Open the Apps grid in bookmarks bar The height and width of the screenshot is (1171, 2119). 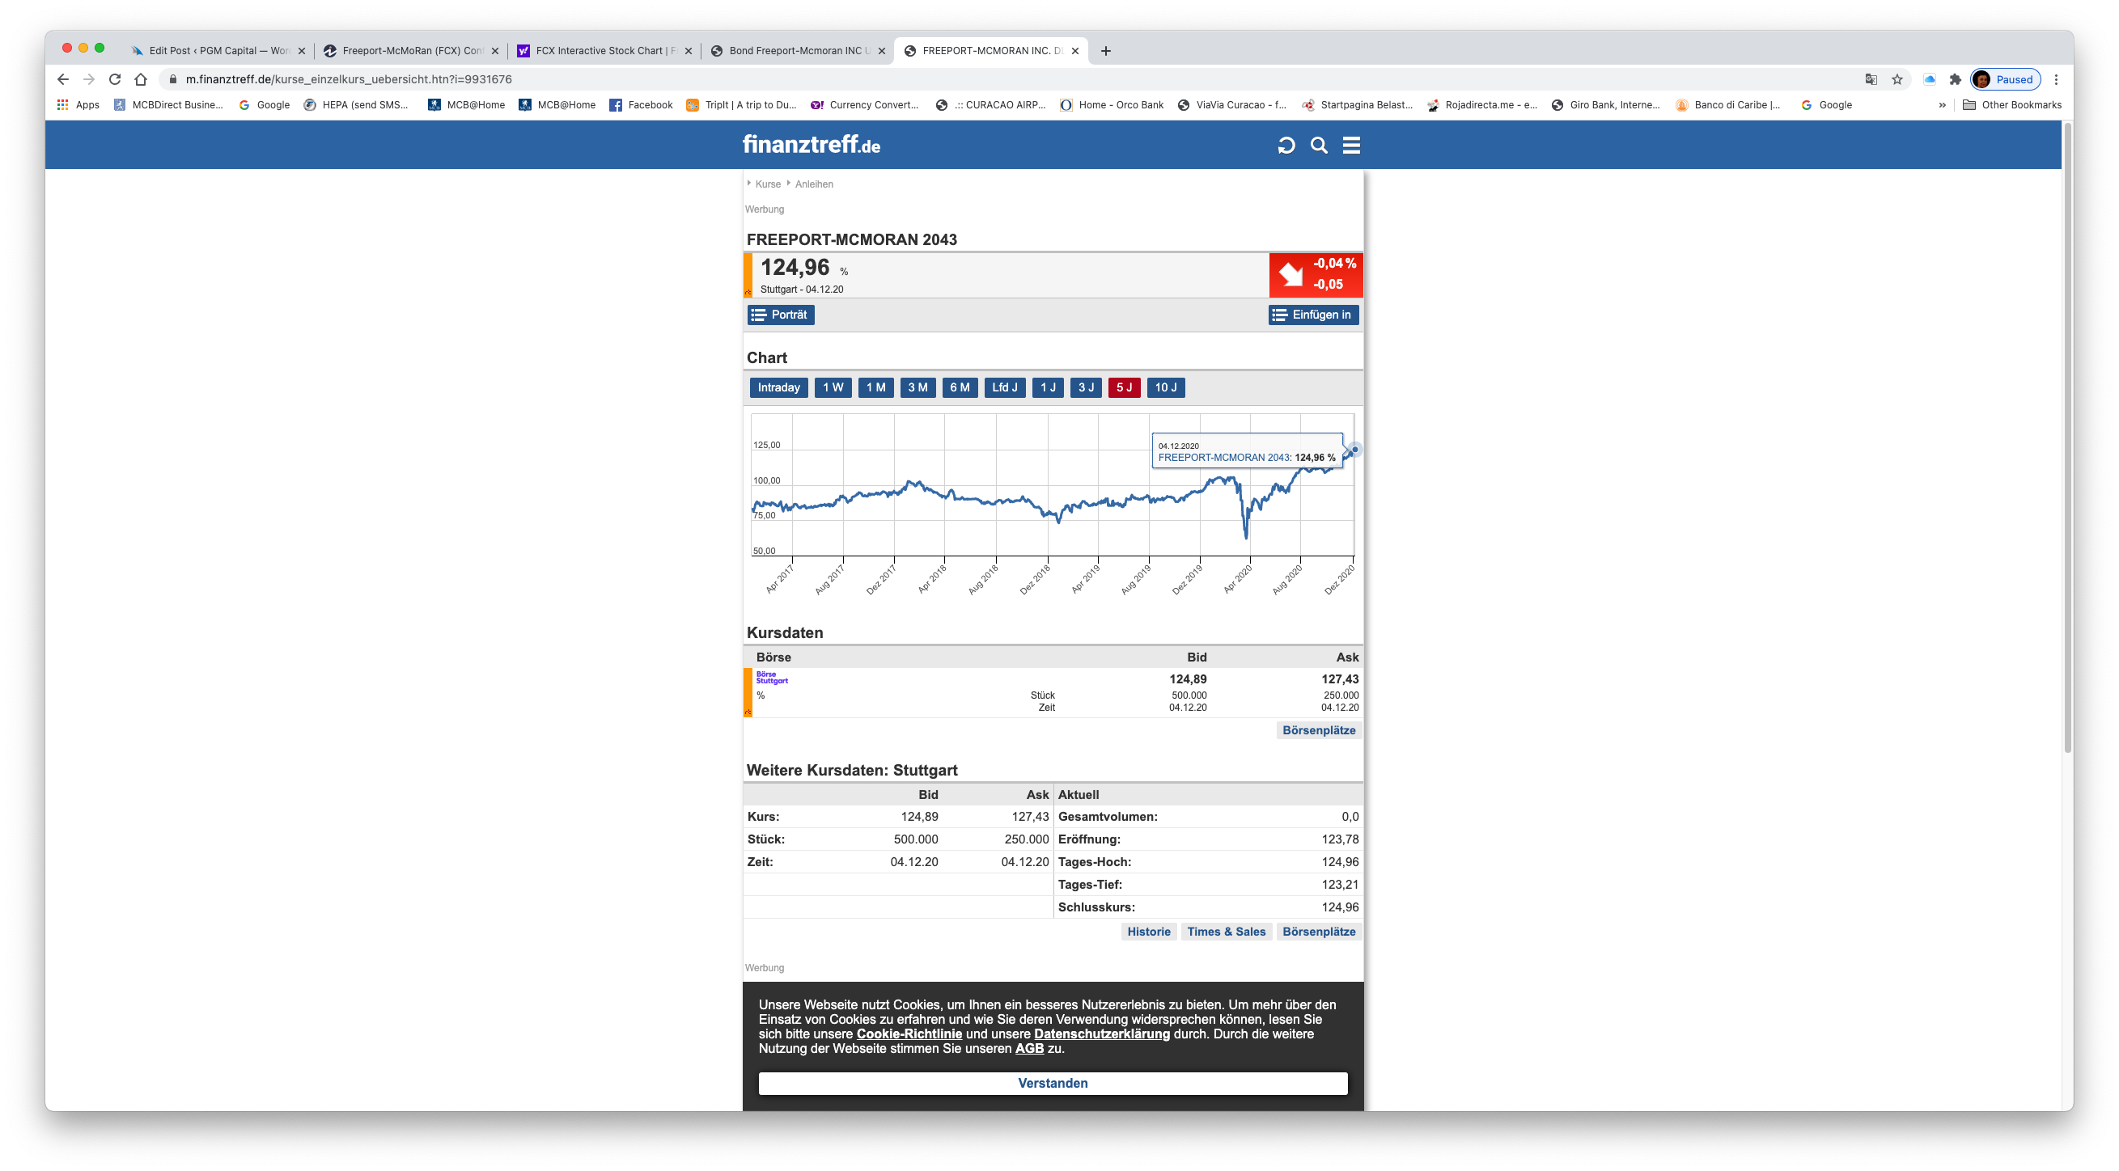(78, 104)
